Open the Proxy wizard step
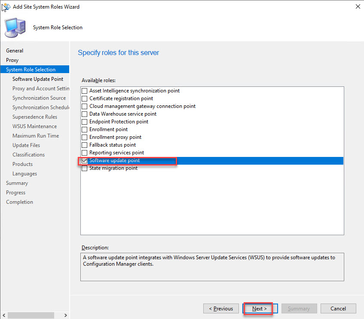This screenshot has width=364, height=319. click(x=12, y=60)
